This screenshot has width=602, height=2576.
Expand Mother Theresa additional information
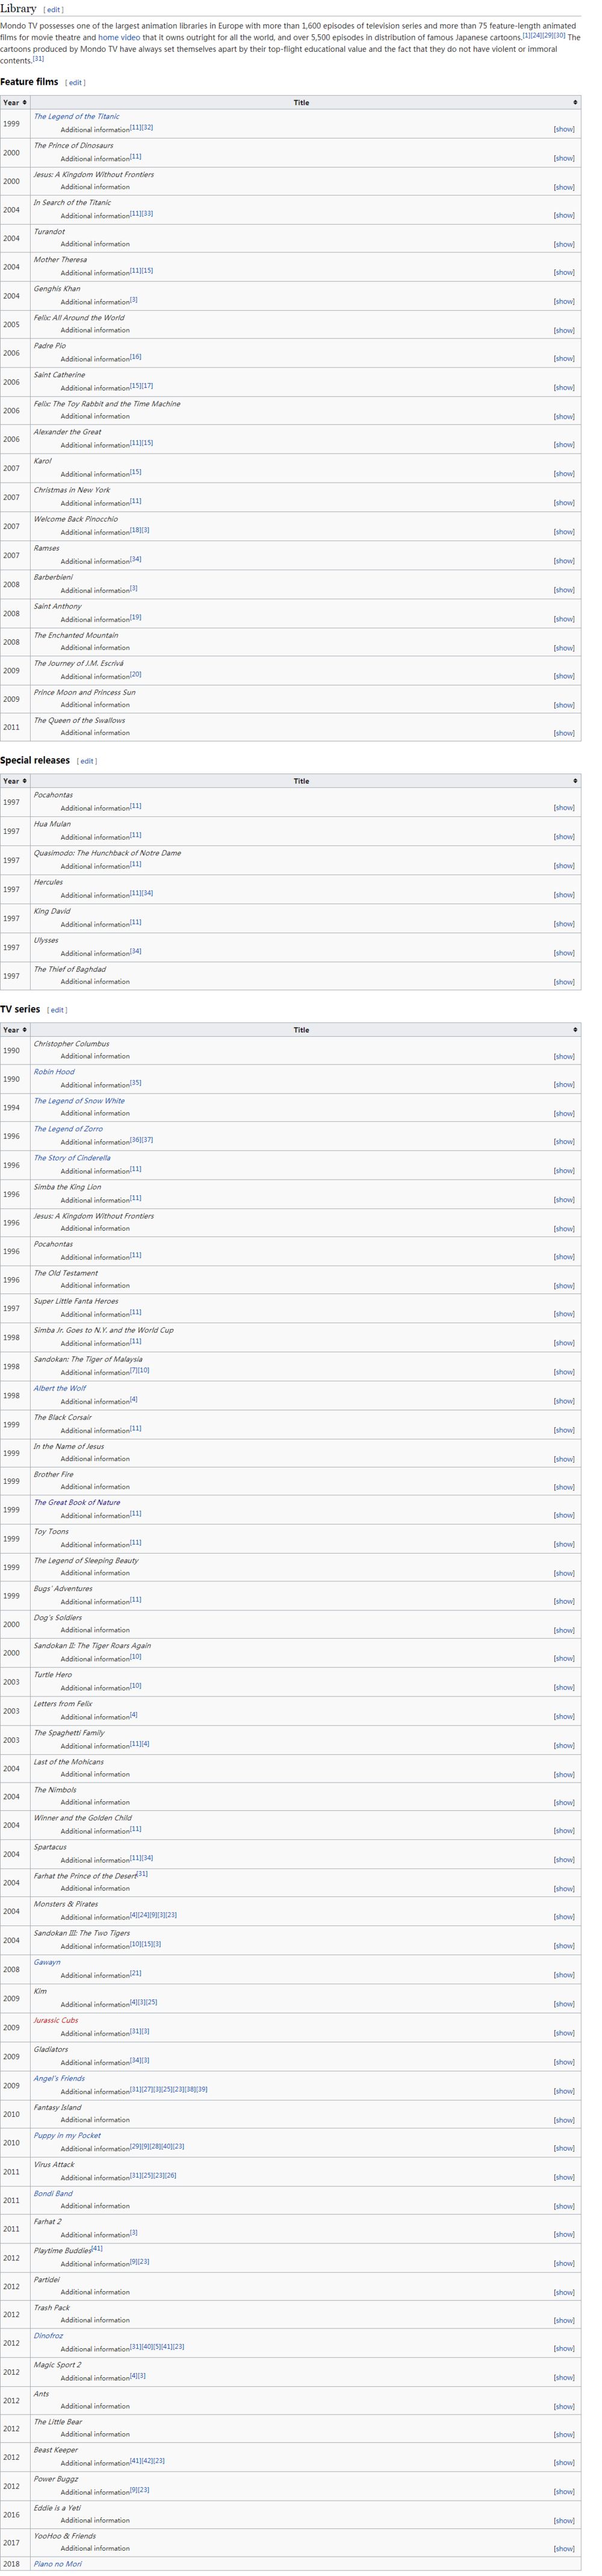(564, 272)
